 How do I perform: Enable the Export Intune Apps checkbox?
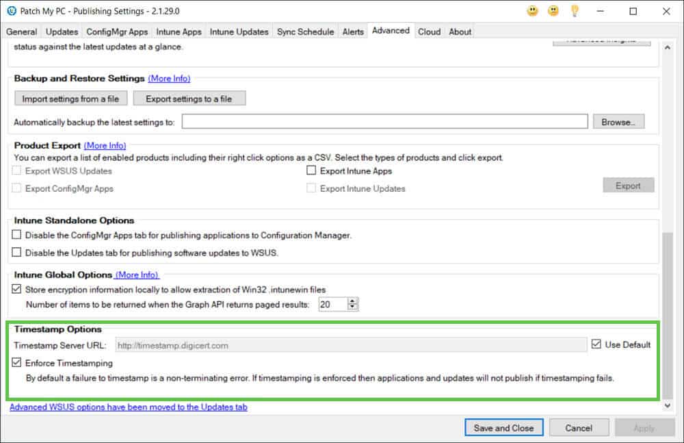[x=311, y=170]
